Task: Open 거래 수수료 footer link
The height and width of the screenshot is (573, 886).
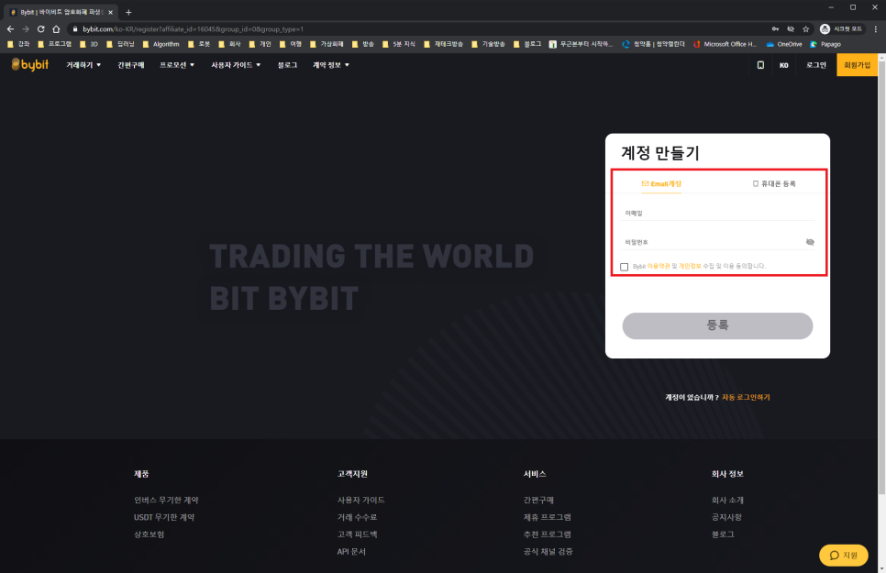Action: [357, 517]
